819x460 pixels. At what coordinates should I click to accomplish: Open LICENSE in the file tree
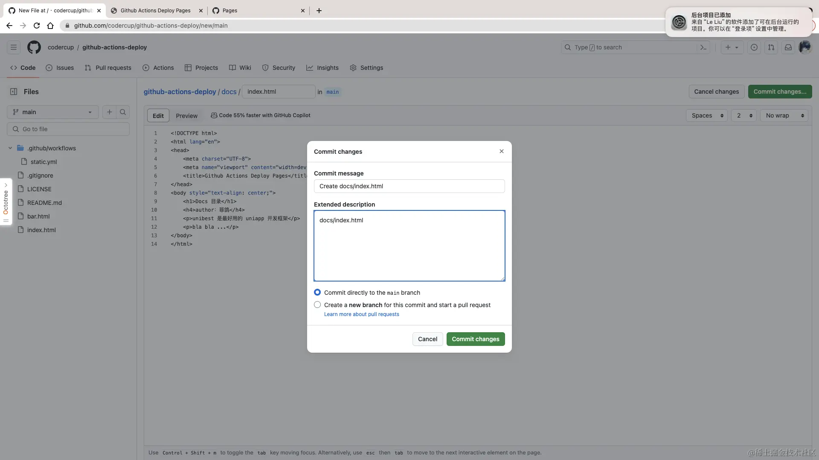(39, 189)
